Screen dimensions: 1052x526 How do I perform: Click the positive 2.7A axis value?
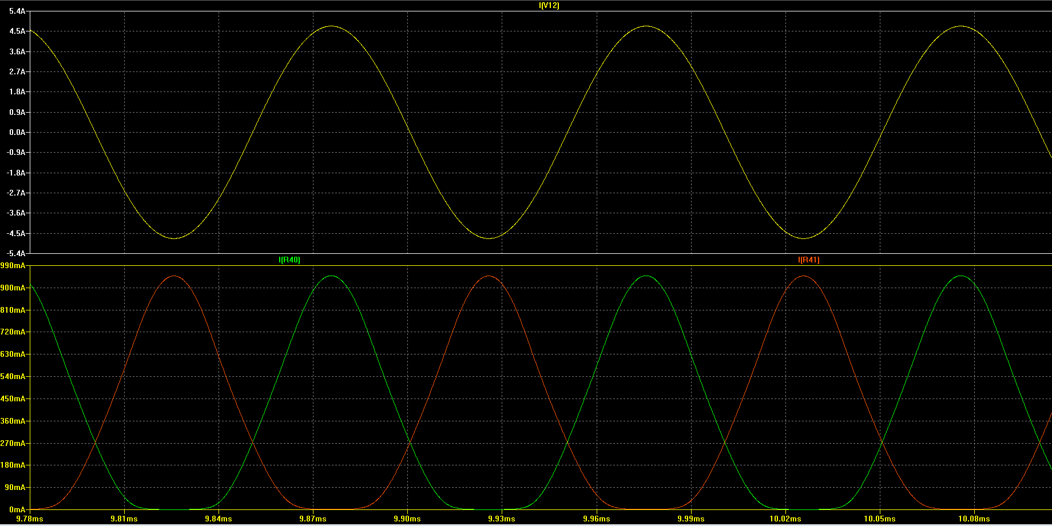(17, 72)
